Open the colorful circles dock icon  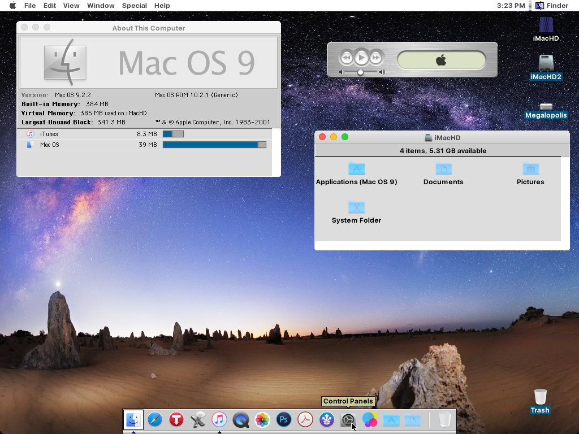point(370,420)
